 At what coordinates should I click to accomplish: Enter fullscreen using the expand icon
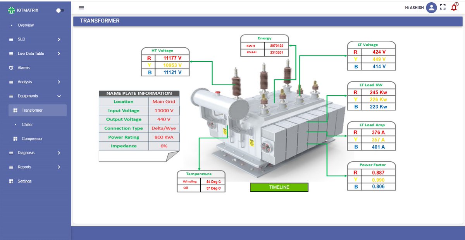443,7
